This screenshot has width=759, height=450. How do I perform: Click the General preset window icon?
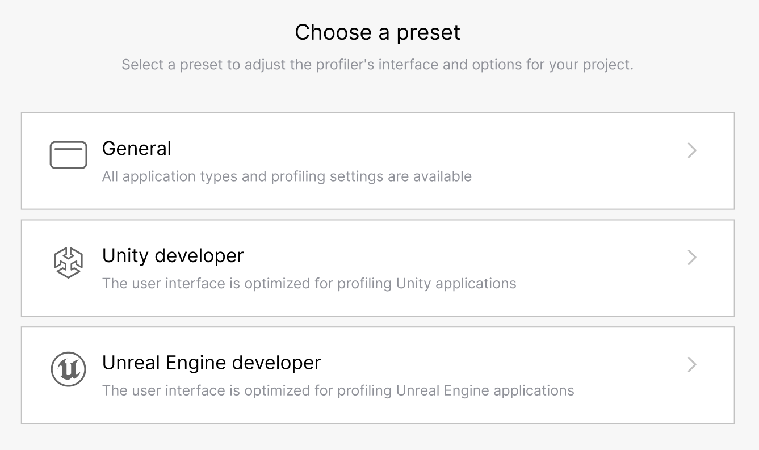coord(68,155)
